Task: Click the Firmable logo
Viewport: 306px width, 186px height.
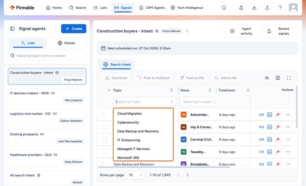Action: [x=22, y=8]
